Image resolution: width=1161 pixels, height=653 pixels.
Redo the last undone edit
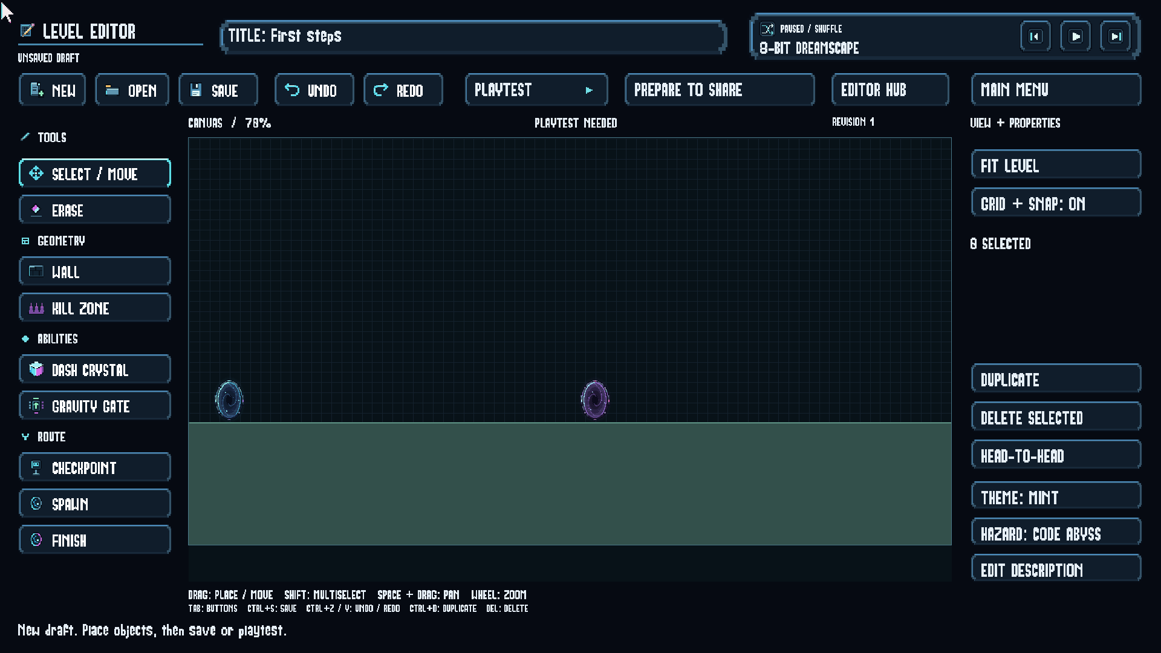click(x=403, y=90)
